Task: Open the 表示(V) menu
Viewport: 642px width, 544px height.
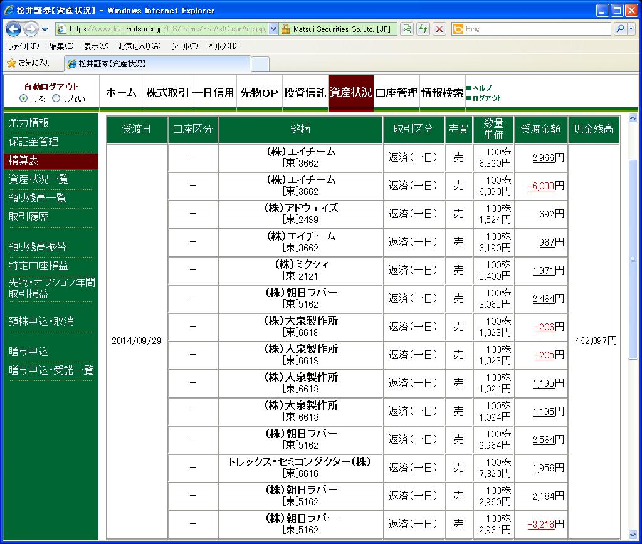Action: coord(96,46)
